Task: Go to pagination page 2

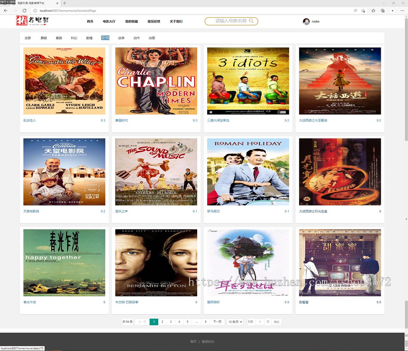Action: [162, 322]
